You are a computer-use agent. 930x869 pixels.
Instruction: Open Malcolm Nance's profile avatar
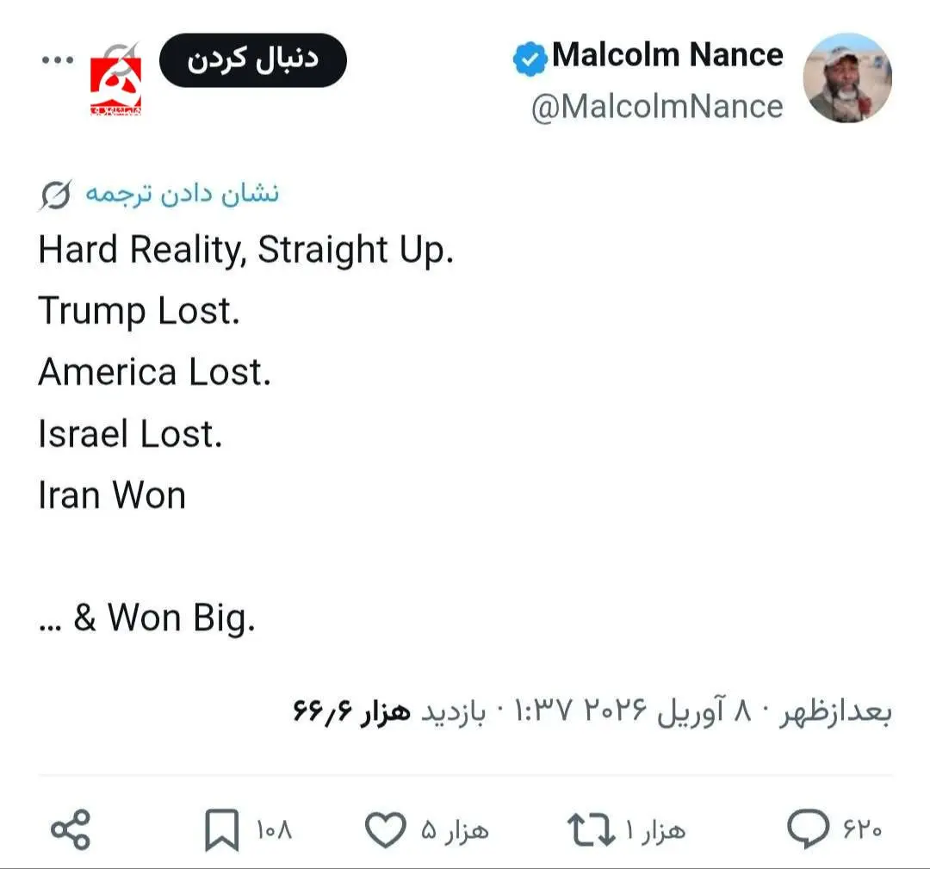click(847, 78)
